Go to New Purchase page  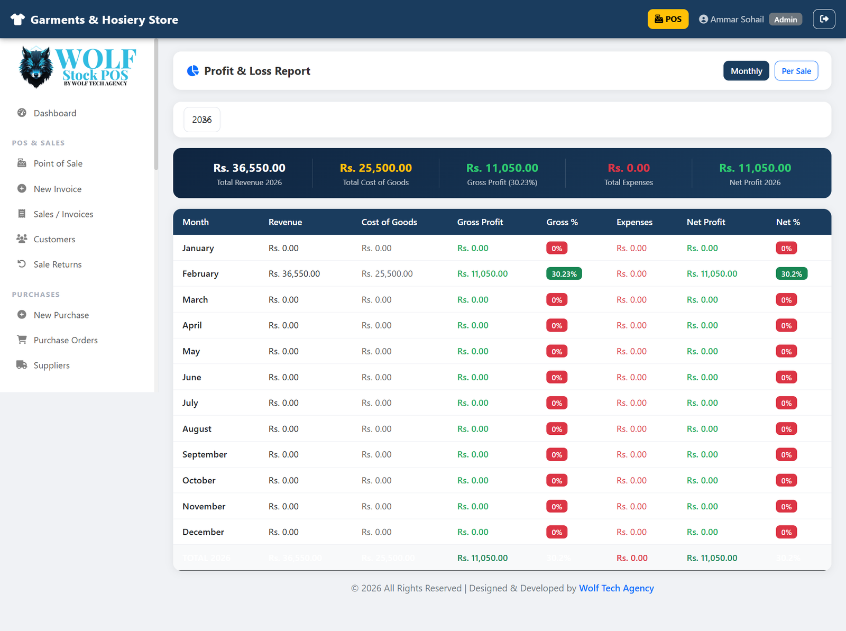pos(61,315)
